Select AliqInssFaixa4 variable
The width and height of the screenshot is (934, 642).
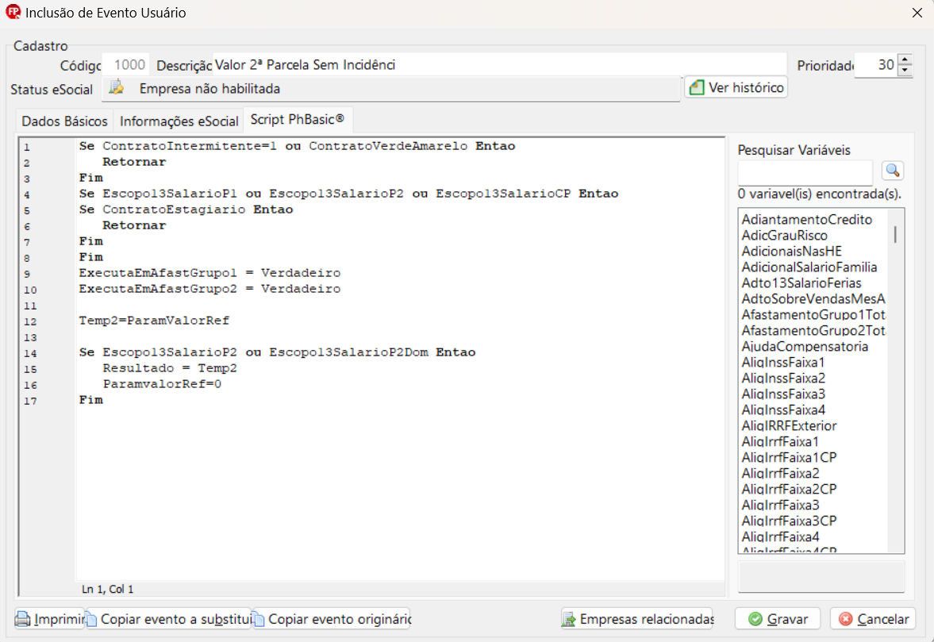click(782, 409)
